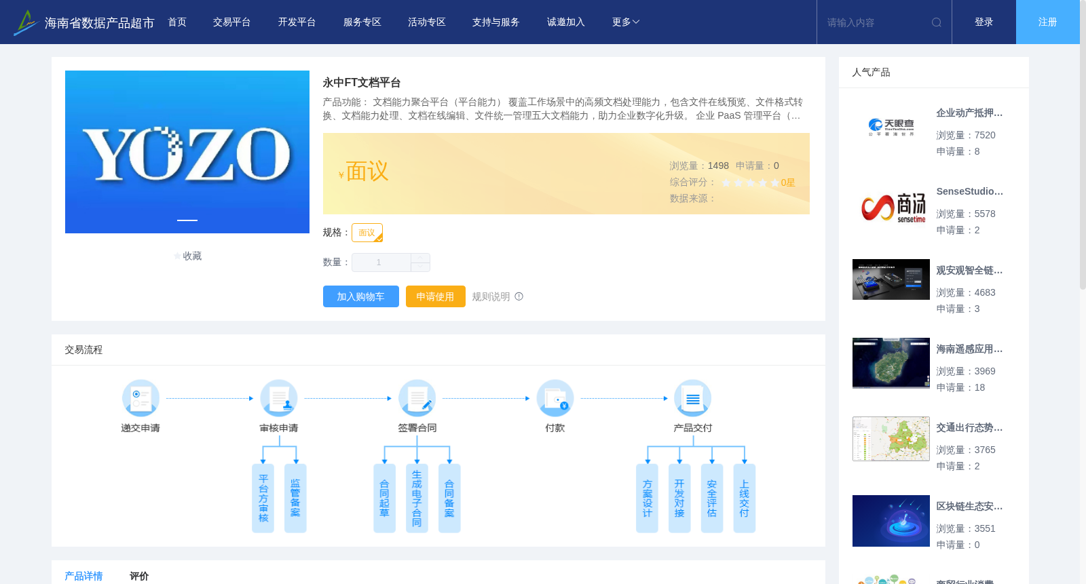Click the 永中FT文档平台 product title
The height and width of the screenshot is (584, 1086).
point(362,83)
